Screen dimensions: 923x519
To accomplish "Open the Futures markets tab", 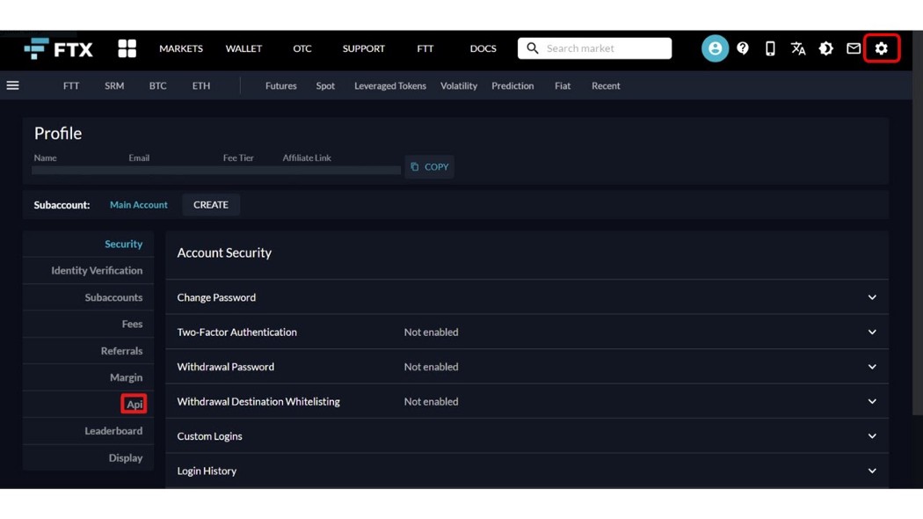I will coord(280,86).
